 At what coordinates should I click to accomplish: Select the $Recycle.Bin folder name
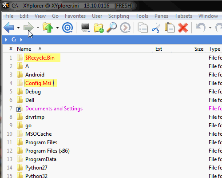coord(40,58)
